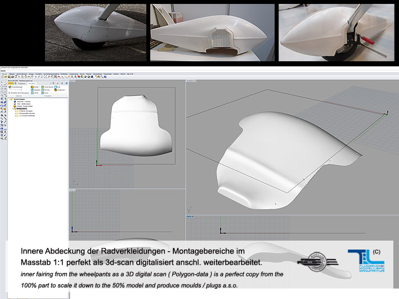Click the New file icon
This screenshot has height=299, width=399.
point(2,77)
